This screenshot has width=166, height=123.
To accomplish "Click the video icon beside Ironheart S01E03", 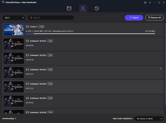I will [x=27, y=70].
